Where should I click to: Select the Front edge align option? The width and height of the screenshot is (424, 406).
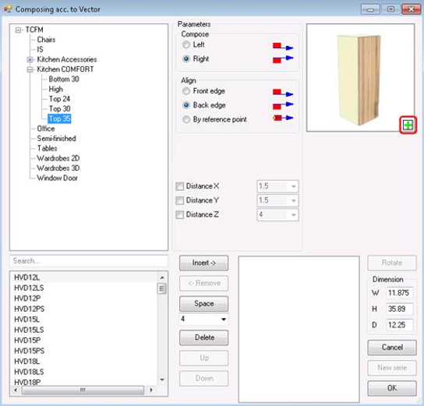click(186, 91)
